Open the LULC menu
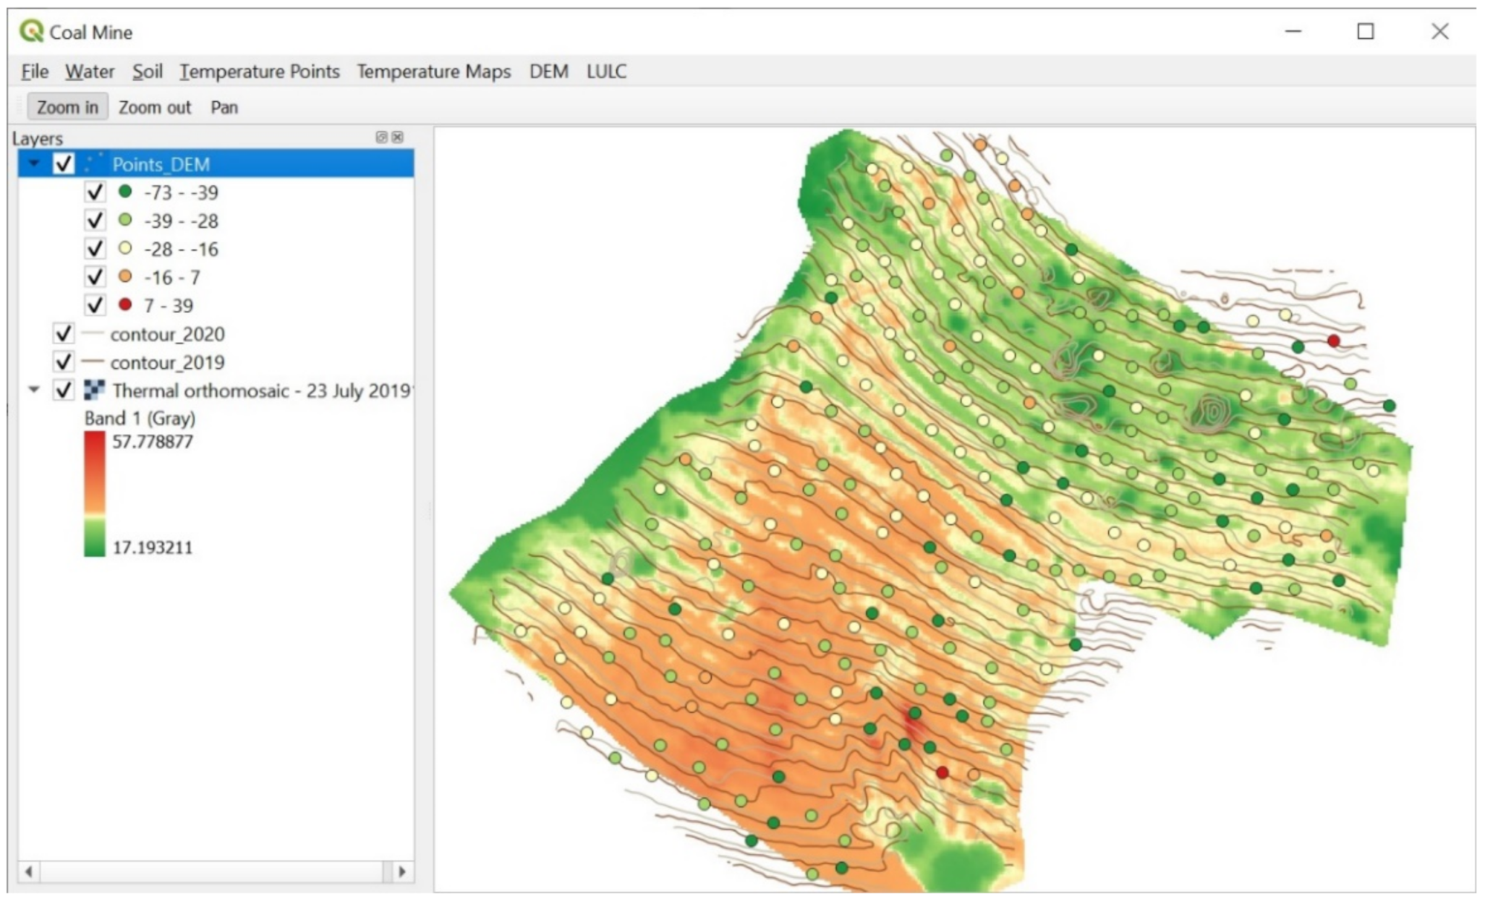The width and height of the screenshot is (1485, 904). 606,72
